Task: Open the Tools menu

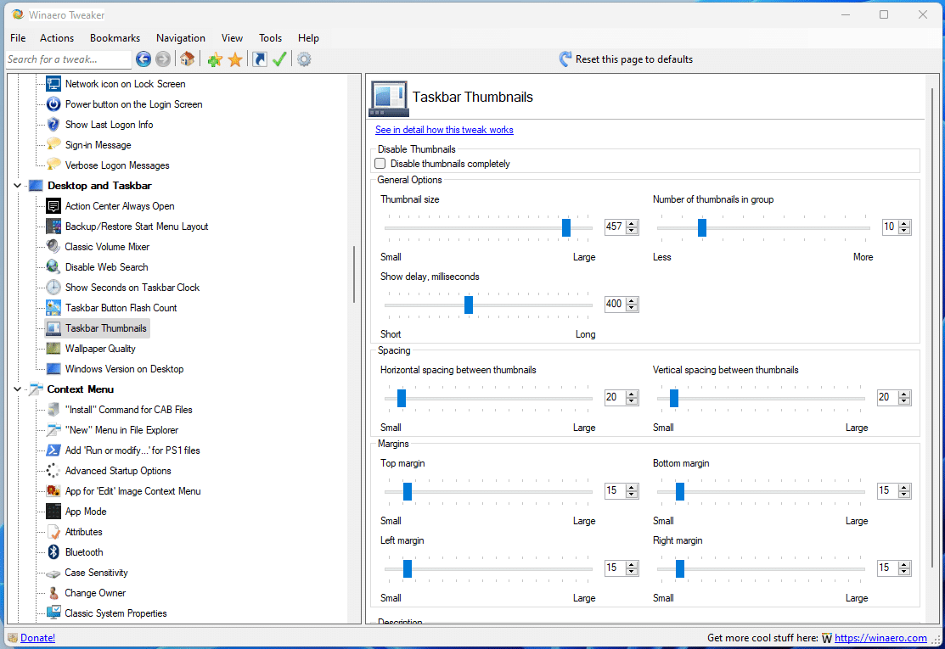Action: click(270, 38)
